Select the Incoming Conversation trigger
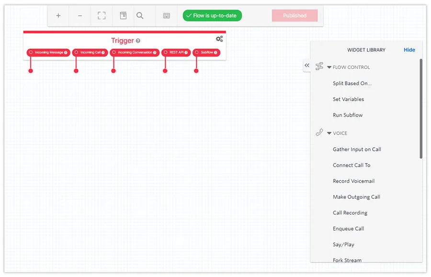Viewport: 431px width, 277px height. 135,53
